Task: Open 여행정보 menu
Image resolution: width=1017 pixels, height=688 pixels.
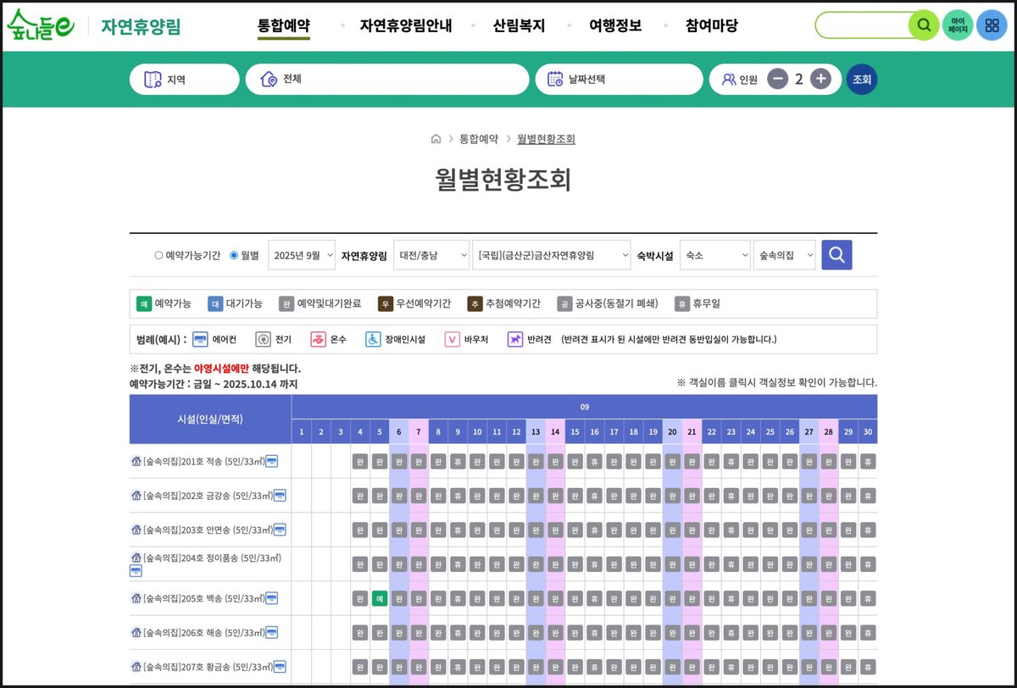Action: pos(615,25)
